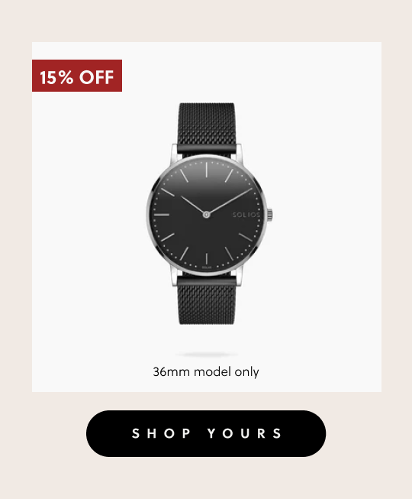This screenshot has width=412, height=499.
Task: Click the '36mm model only' caption
Action: (x=206, y=371)
